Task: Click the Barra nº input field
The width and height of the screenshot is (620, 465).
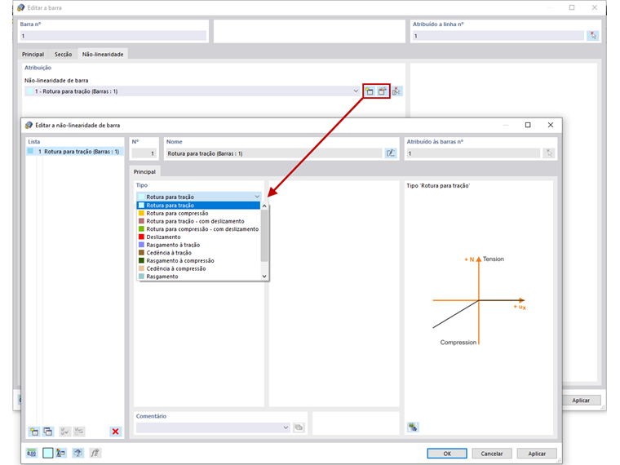Action: (113, 36)
